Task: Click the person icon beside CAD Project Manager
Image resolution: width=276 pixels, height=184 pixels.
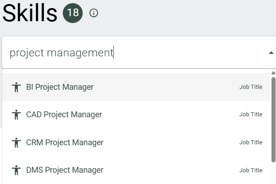Action: tap(16, 115)
